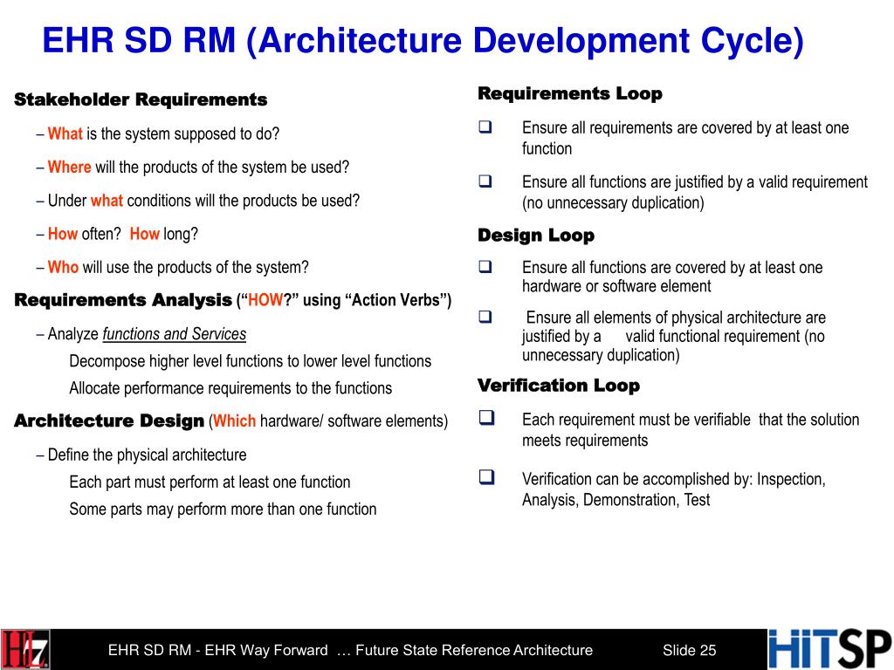Click 'Who will use the products of the system?'

[178, 268]
